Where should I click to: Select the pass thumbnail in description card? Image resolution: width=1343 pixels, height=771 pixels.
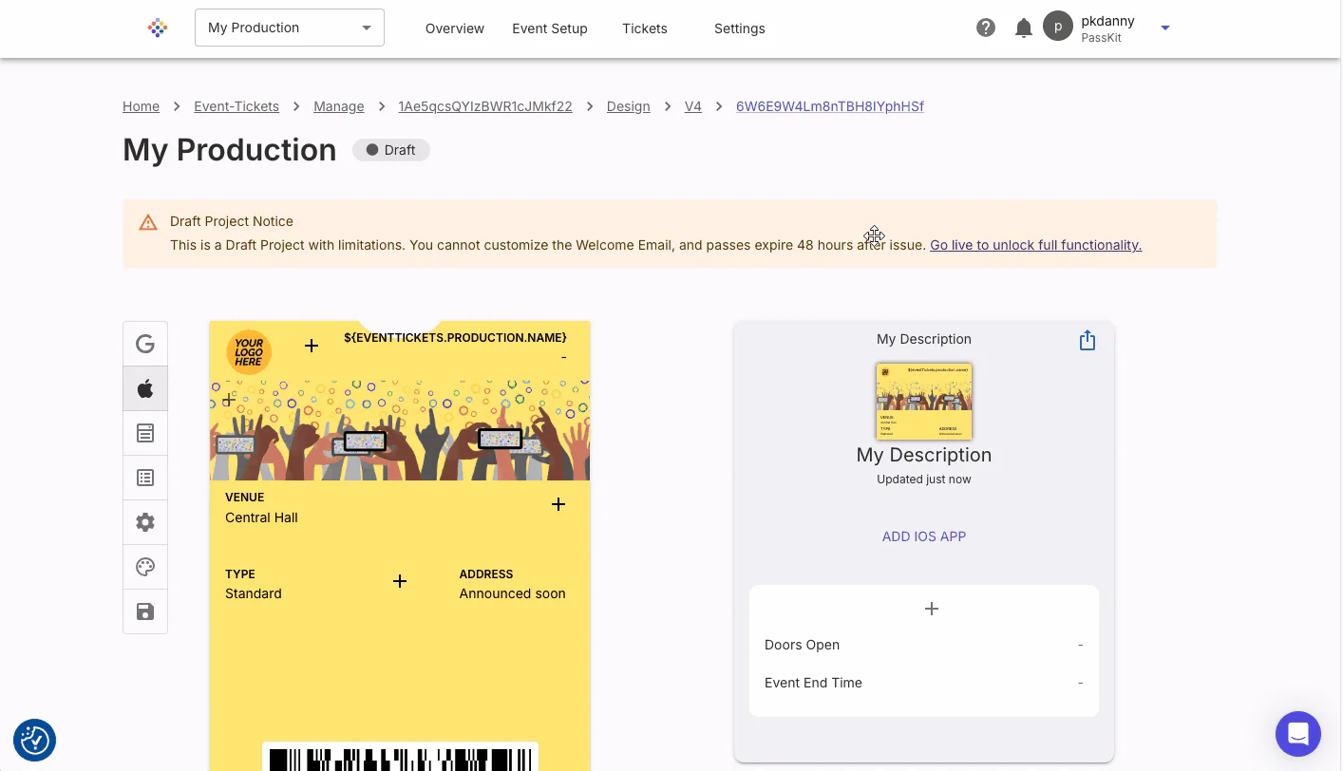tap(924, 402)
